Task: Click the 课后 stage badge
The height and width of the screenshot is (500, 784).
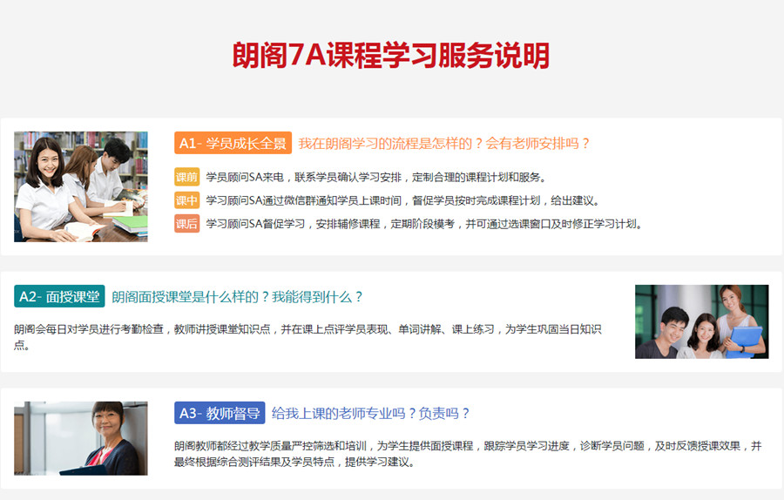Action: coord(187,224)
